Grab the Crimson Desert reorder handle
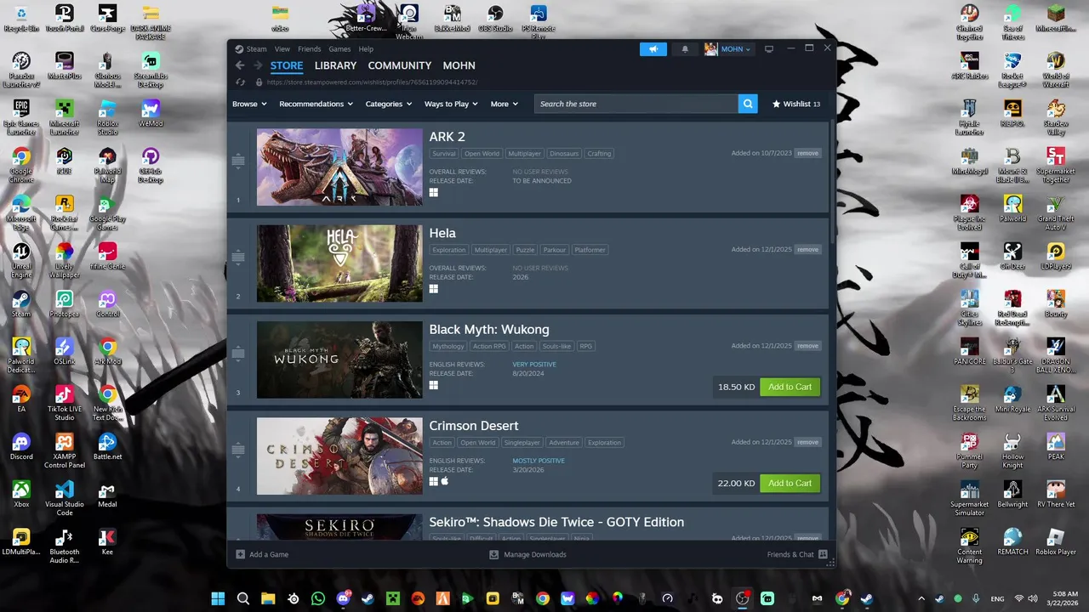The width and height of the screenshot is (1089, 612). [238, 449]
